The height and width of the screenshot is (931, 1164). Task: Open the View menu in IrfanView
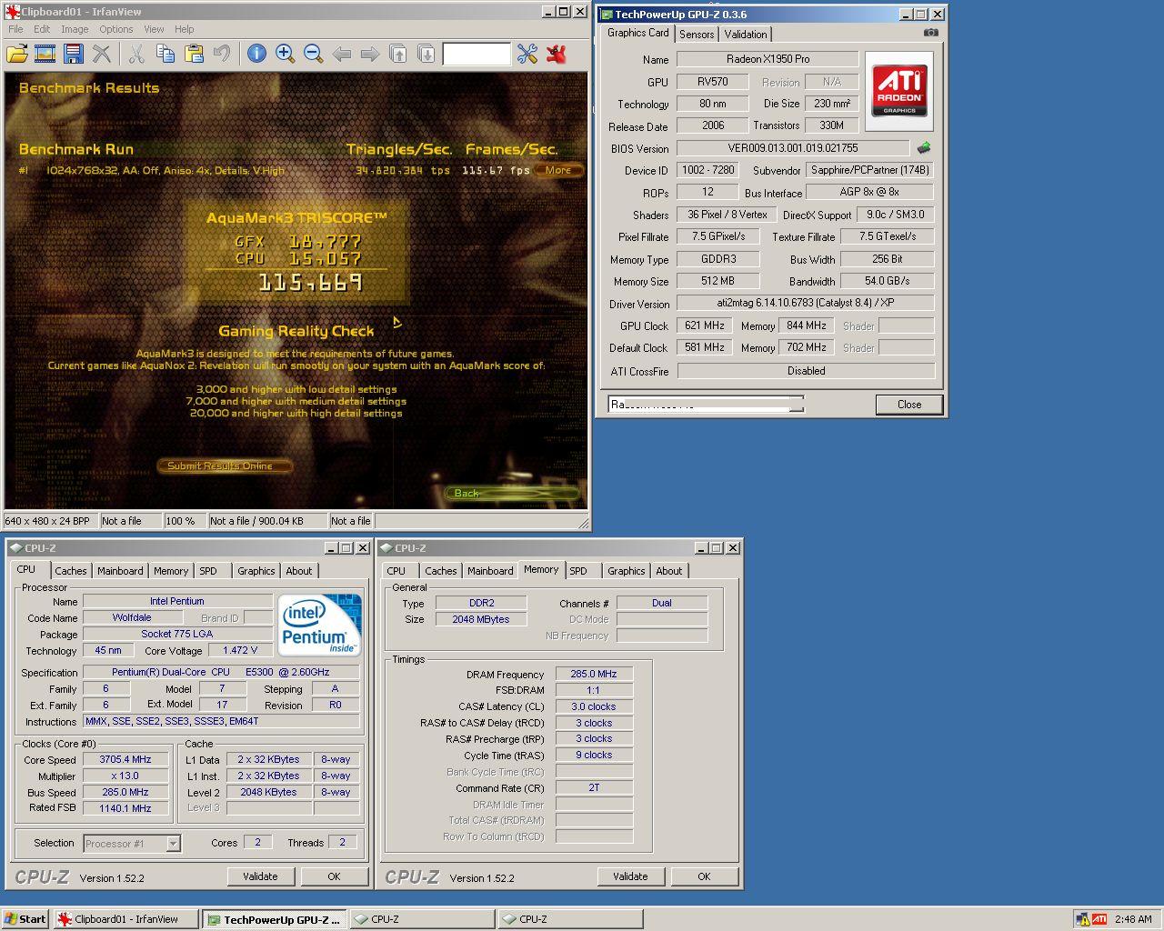click(154, 29)
